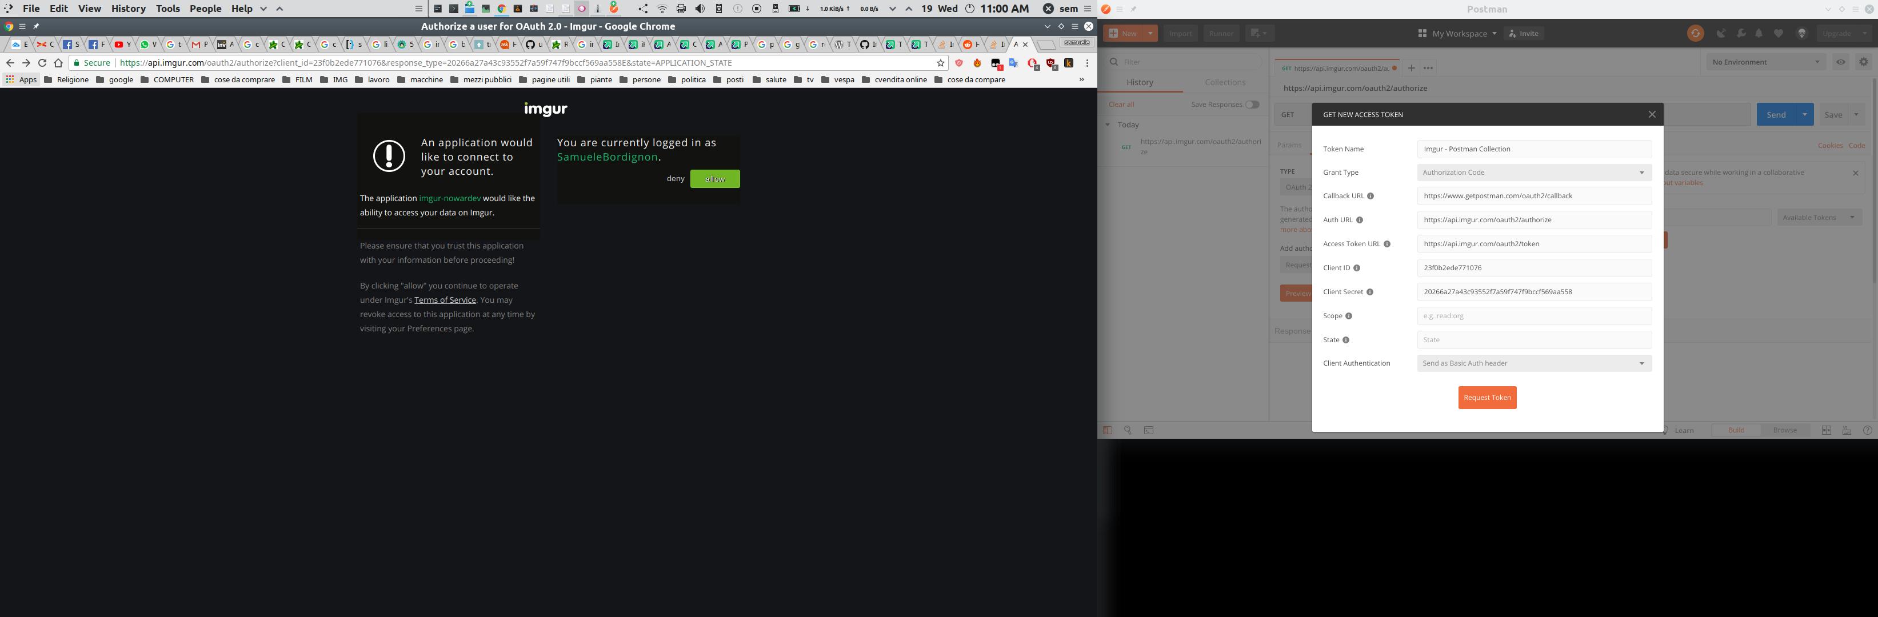This screenshot has width=1878, height=617.
Task: Open the History tab in Postman sidebar
Action: (x=1140, y=82)
